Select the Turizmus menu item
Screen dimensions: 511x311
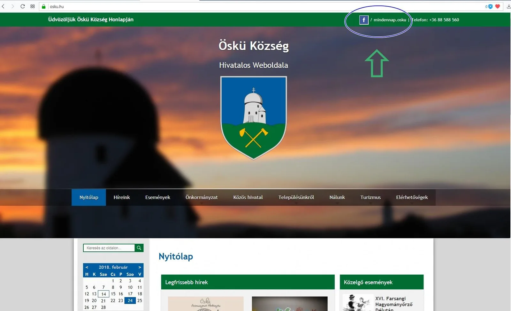(370, 197)
